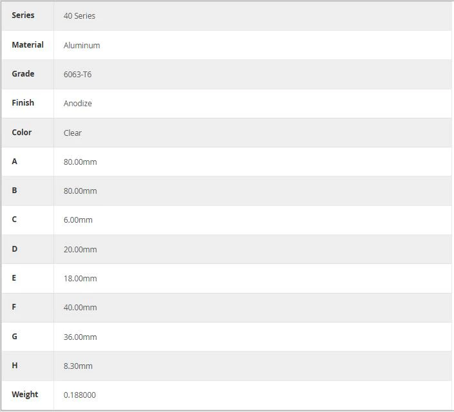The image size is (454, 412).
Task: Click the Grade label
Action: (23, 73)
